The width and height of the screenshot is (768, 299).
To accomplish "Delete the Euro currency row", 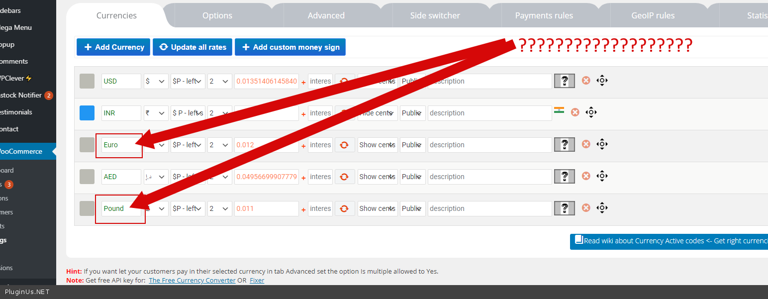I will tap(586, 144).
